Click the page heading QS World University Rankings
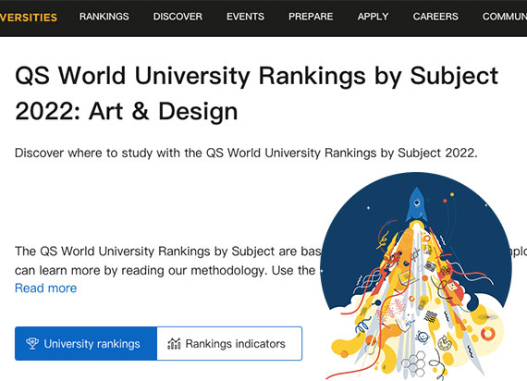Viewport: 527px width, 381px height. coord(256,93)
